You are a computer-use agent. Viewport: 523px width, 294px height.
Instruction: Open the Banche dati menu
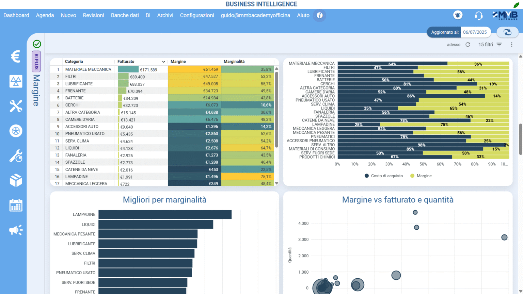[125, 15]
